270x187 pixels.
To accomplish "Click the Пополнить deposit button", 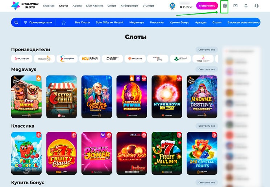I will tap(207, 6).
